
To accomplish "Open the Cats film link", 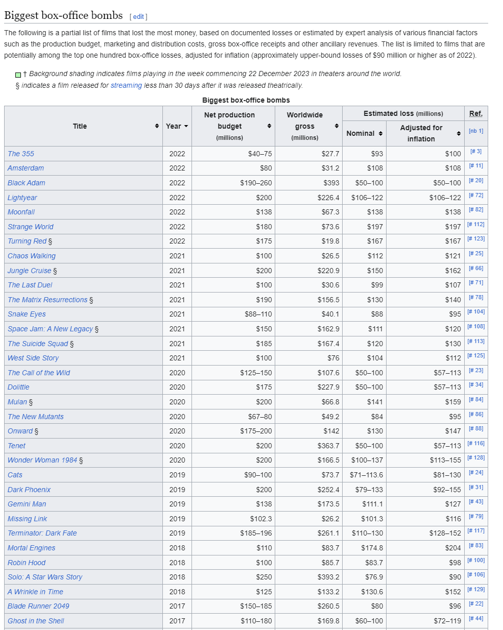I will [15, 475].
